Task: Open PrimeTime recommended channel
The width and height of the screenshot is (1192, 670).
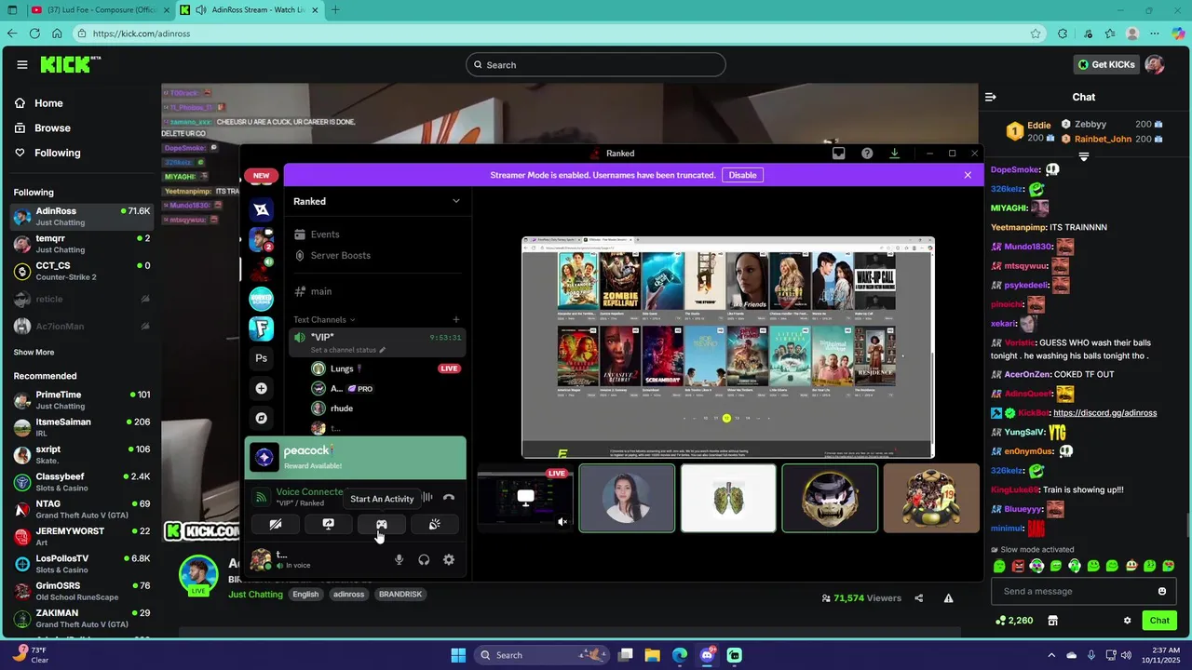Action: point(82,400)
